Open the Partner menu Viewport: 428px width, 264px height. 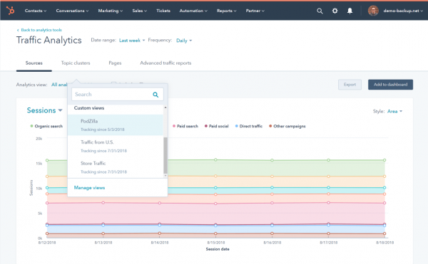coord(255,11)
